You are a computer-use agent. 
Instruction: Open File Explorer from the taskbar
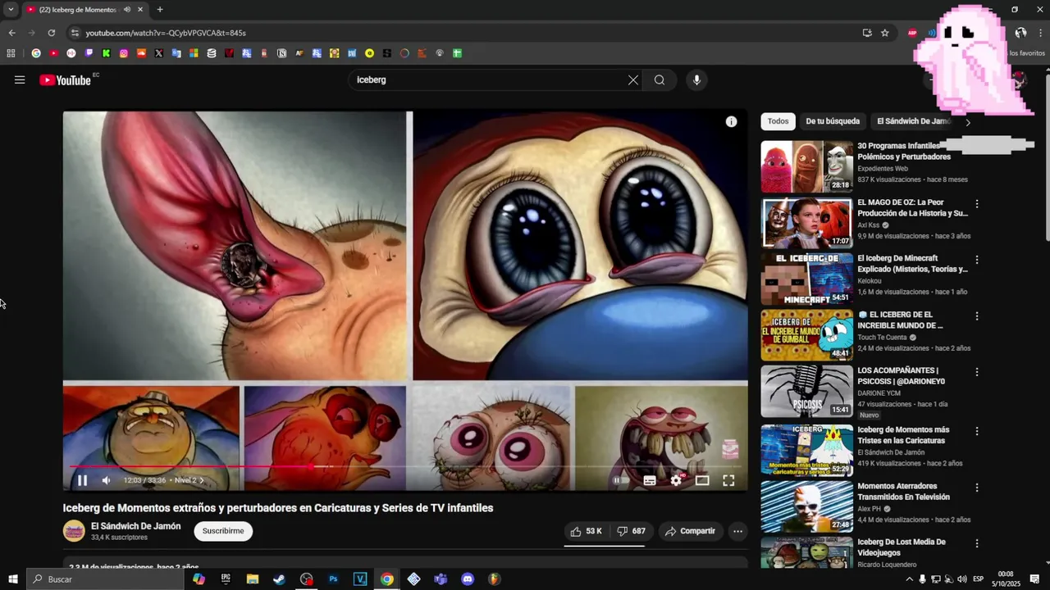click(253, 579)
